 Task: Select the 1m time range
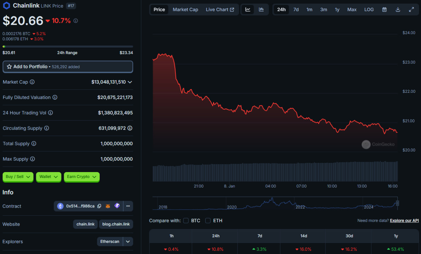click(310, 10)
